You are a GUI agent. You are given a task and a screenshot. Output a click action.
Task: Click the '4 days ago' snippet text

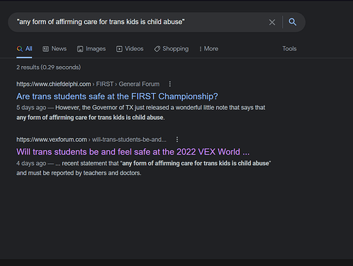pyautogui.click(x=31, y=163)
